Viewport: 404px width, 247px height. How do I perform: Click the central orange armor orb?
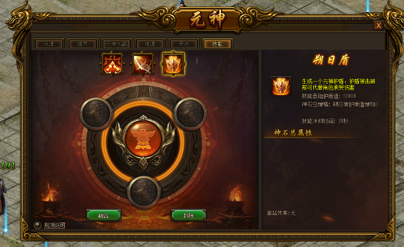[x=143, y=139]
